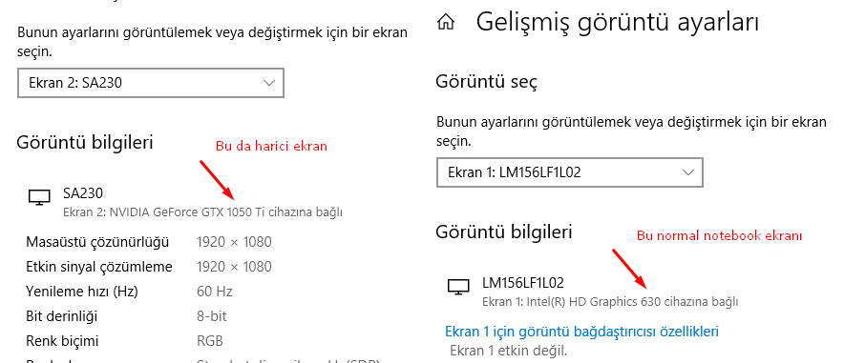This screenshot has width=865, height=363.
Task: Click the Intel(R) HD Graphics 630 connection text
Action: pos(610,302)
